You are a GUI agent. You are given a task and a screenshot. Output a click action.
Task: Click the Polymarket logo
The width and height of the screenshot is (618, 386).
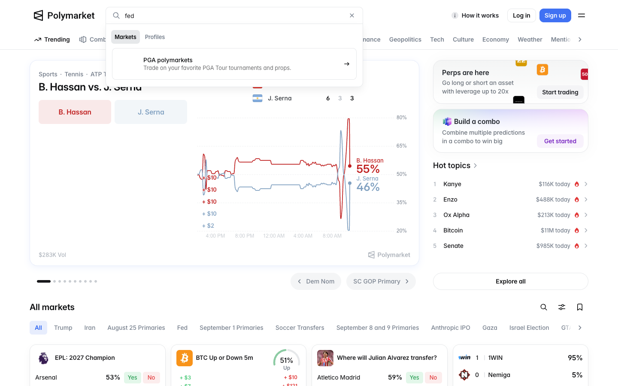point(64,15)
